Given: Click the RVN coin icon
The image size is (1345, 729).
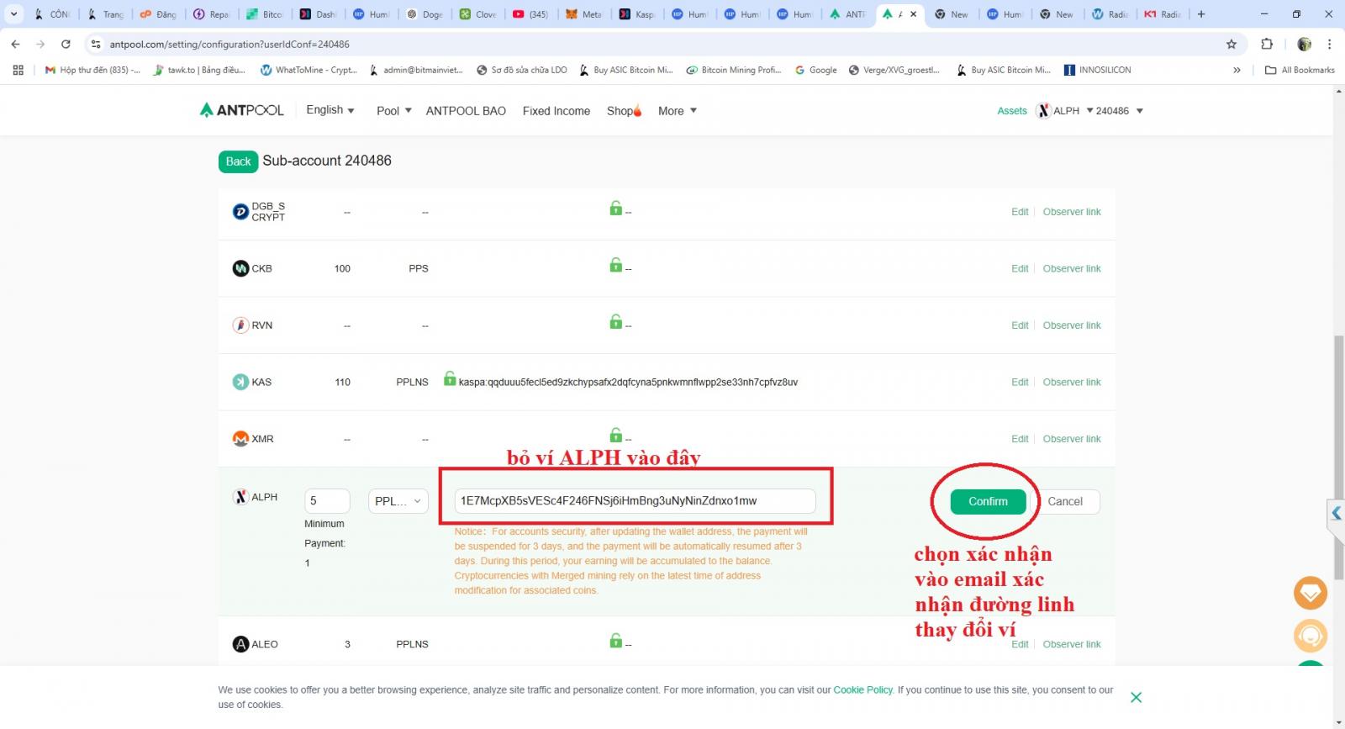Looking at the screenshot, I should (240, 325).
